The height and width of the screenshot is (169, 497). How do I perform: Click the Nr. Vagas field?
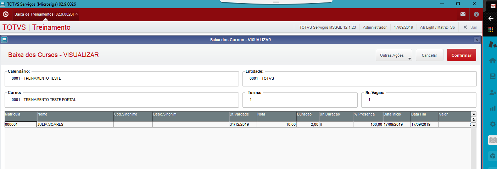(x=419, y=100)
